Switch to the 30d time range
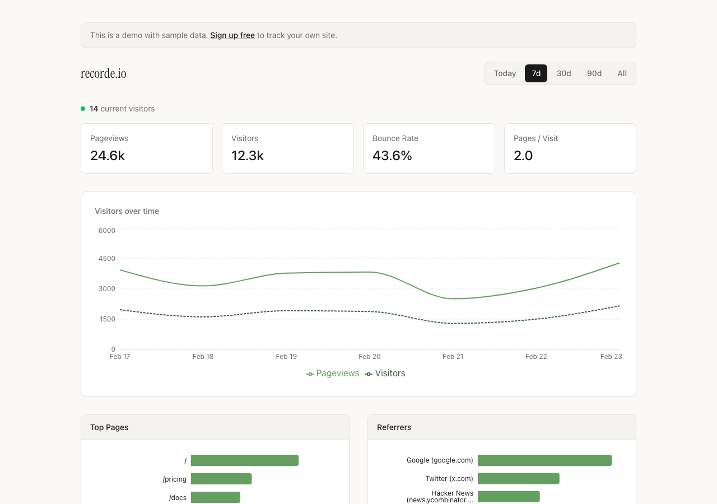This screenshot has width=717, height=504. 564,73
